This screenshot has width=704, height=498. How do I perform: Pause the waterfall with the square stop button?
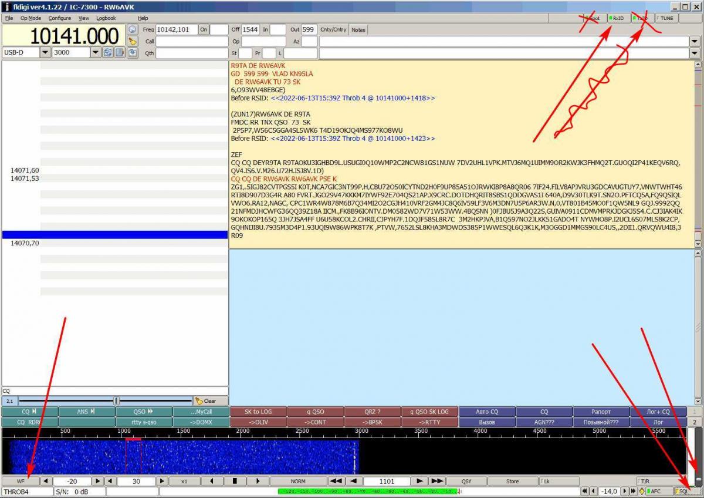tap(235, 482)
